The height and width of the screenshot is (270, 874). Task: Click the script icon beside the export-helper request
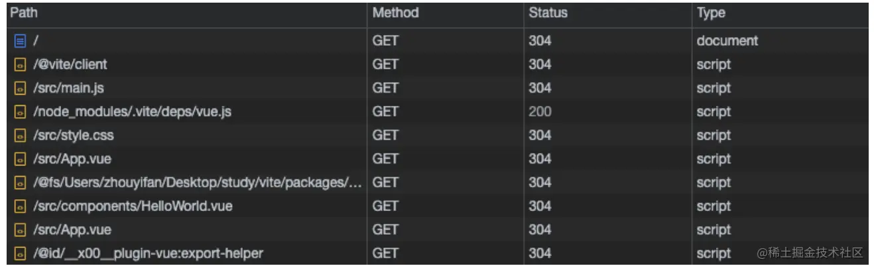20,253
